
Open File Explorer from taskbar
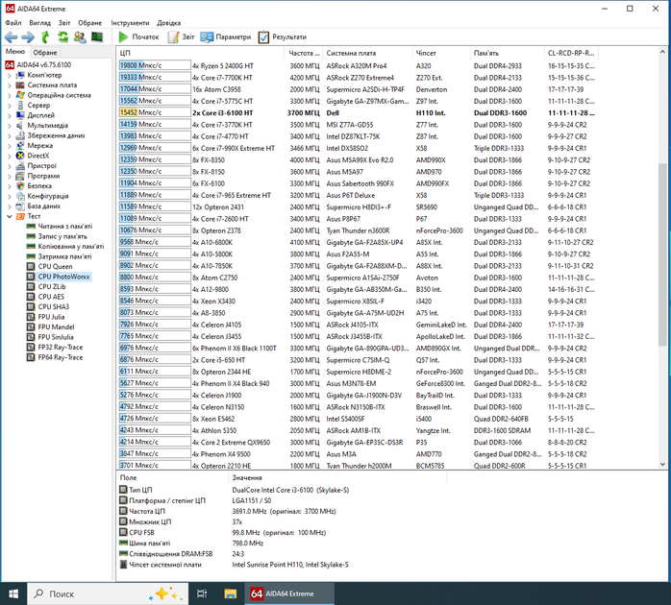[x=230, y=593]
